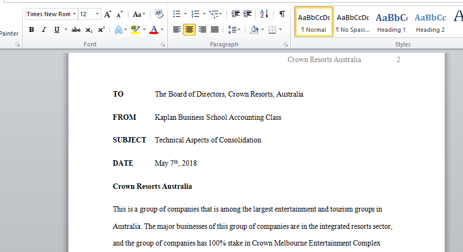Apply the Normal style
The height and width of the screenshot is (252, 463).
[314, 22]
